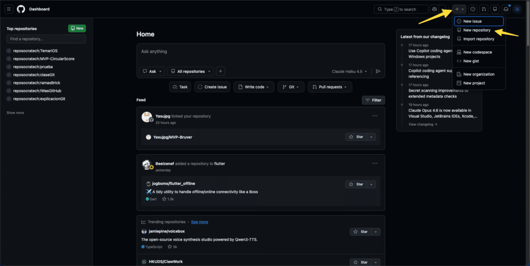
Task: Choose New gist from menu
Action: (479, 61)
